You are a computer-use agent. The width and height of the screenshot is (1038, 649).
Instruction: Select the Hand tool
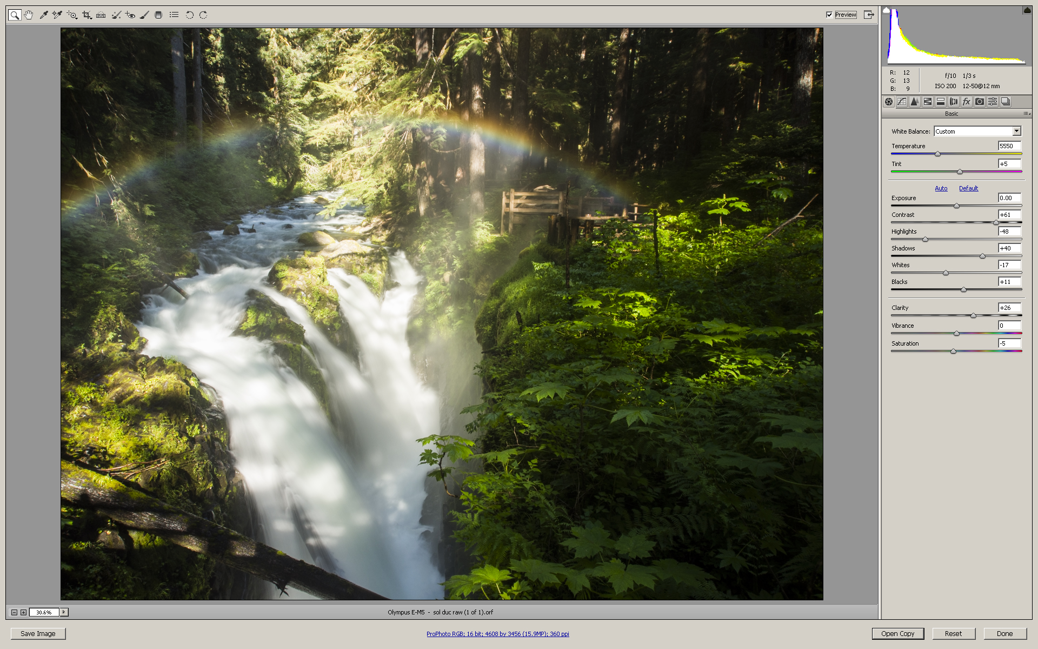click(29, 15)
